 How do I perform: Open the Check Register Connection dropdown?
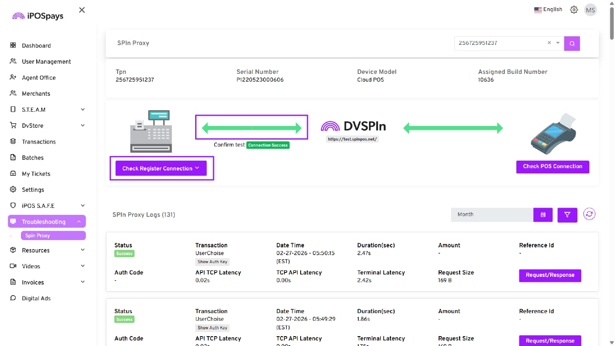pyautogui.click(x=161, y=168)
